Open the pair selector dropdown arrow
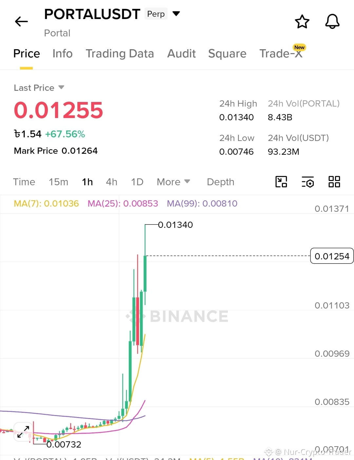Screen dimensions: 354x460 pos(176,14)
